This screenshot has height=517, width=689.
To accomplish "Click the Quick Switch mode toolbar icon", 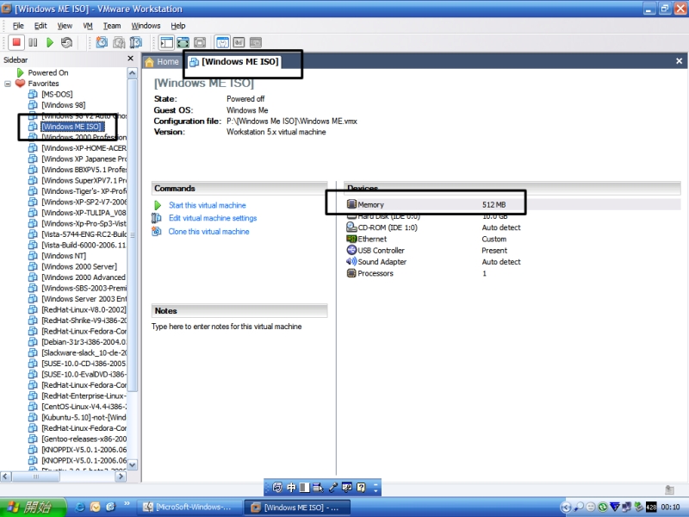I will tap(183, 42).
